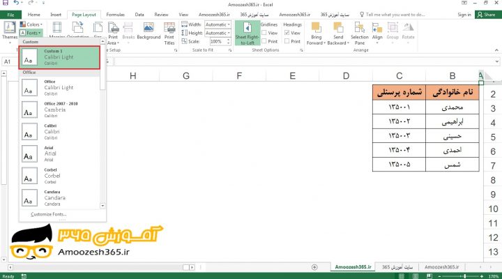Choose the Office 2007 - 2010 Cambria fonts
The image size is (502, 279).
pos(60,110)
